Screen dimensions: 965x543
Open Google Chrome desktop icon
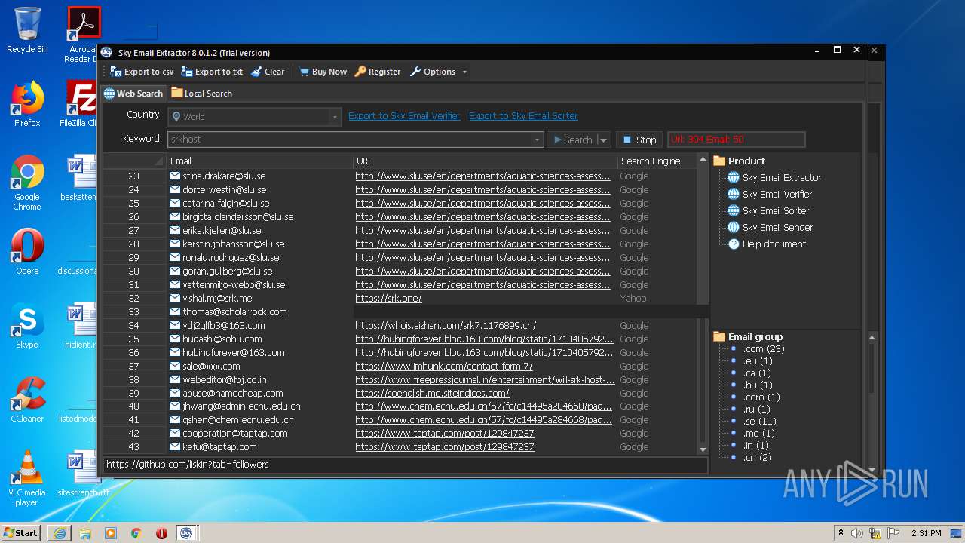tap(27, 183)
